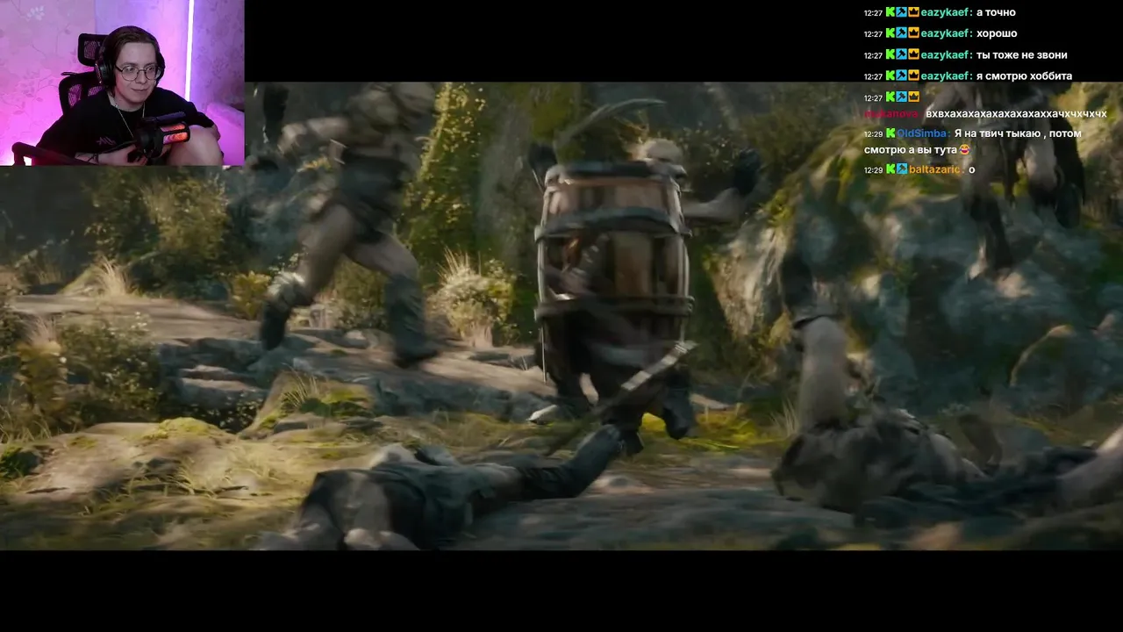1123x632 pixels.
Task: Select the text "Я на твич тыкаю , потом"
Action: (x=1018, y=133)
